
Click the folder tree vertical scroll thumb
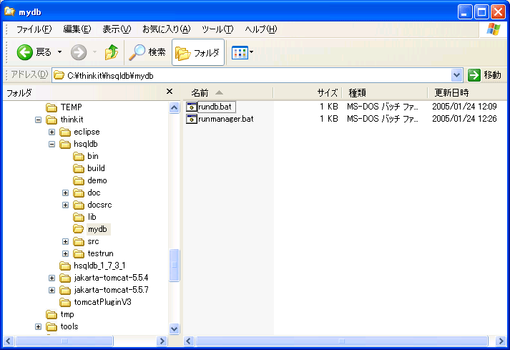[x=175, y=265]
